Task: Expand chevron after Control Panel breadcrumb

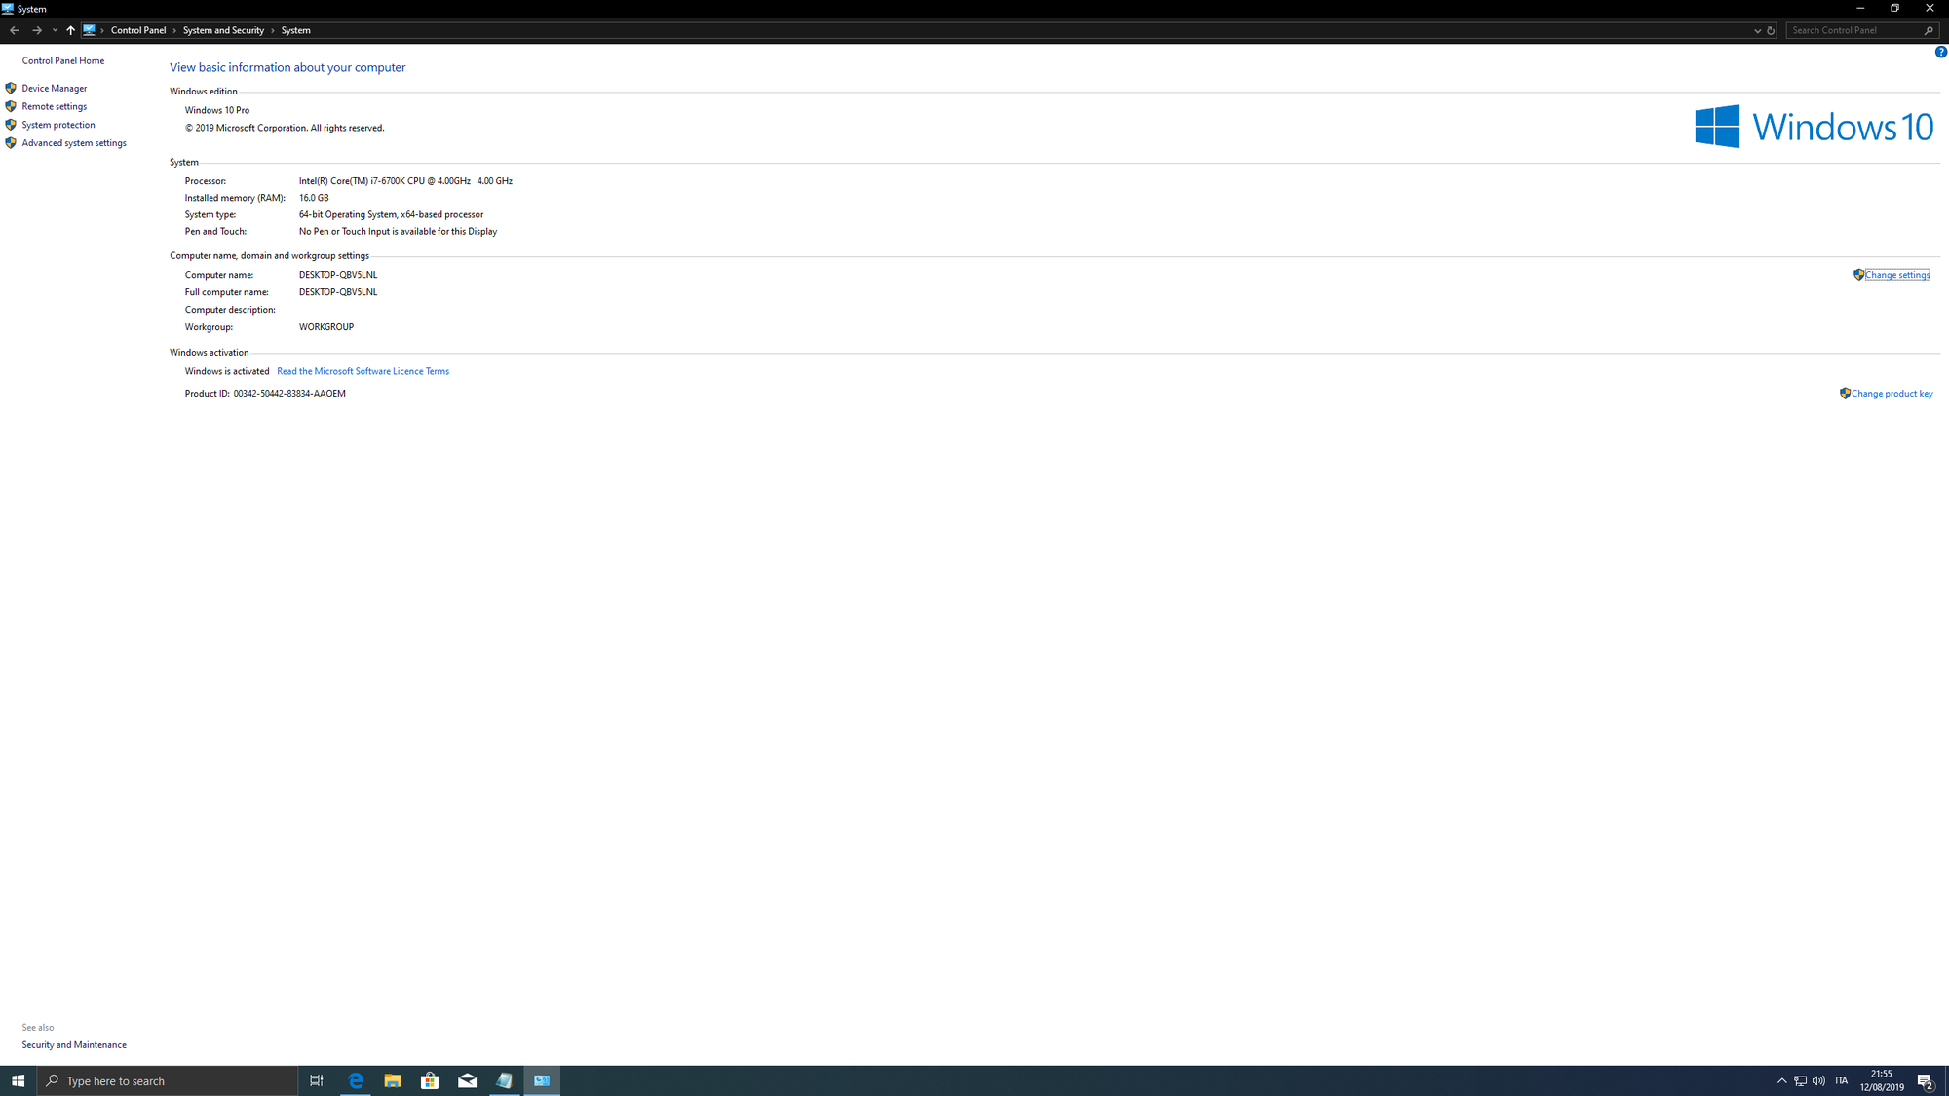Action: pyautogui.click(x=174, y=30)
